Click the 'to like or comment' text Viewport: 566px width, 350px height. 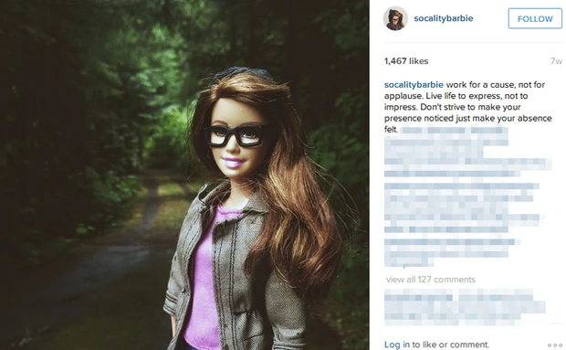pos(450,345)
